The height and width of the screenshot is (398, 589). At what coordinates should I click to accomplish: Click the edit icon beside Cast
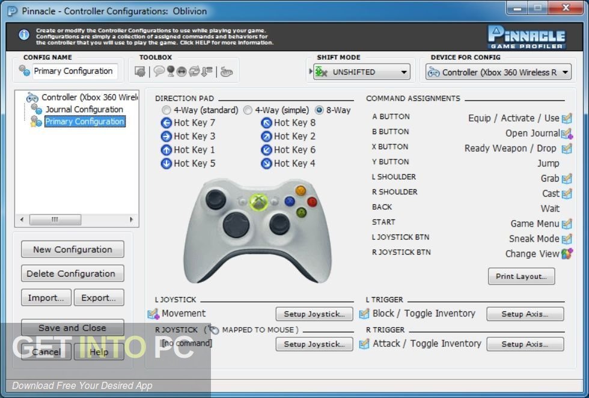(566, 194)
